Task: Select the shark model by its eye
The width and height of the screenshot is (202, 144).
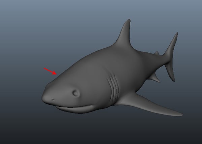Action: [x=76, y=93]
